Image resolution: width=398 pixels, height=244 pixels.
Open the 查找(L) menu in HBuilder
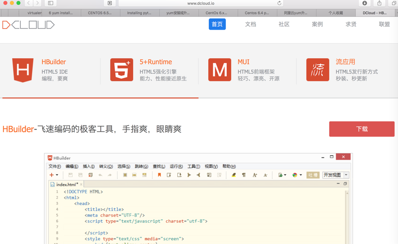pyautogui.click(x=159, y=166)
